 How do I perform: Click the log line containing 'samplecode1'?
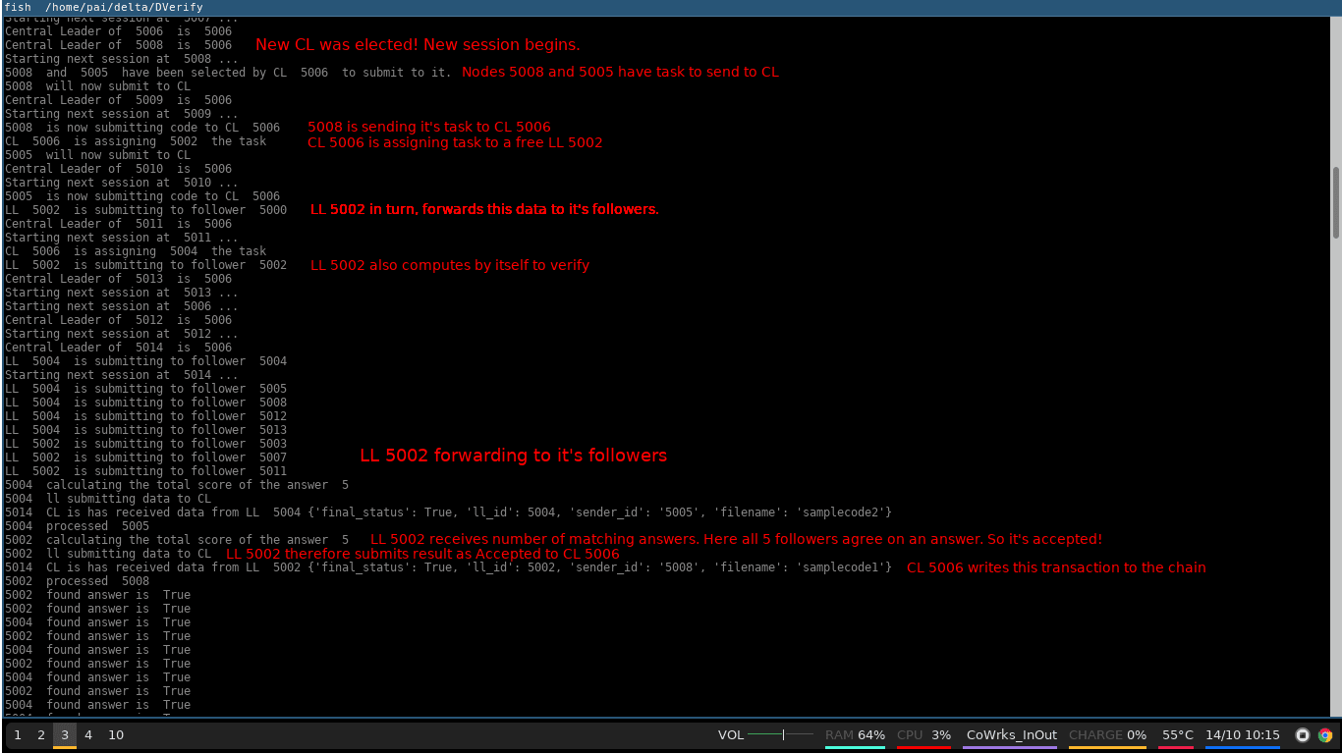click(x=448, y=567)
